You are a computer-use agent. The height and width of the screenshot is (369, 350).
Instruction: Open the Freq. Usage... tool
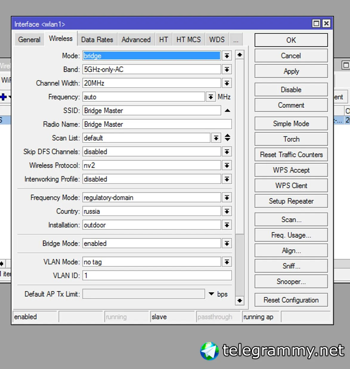(291, 235)
